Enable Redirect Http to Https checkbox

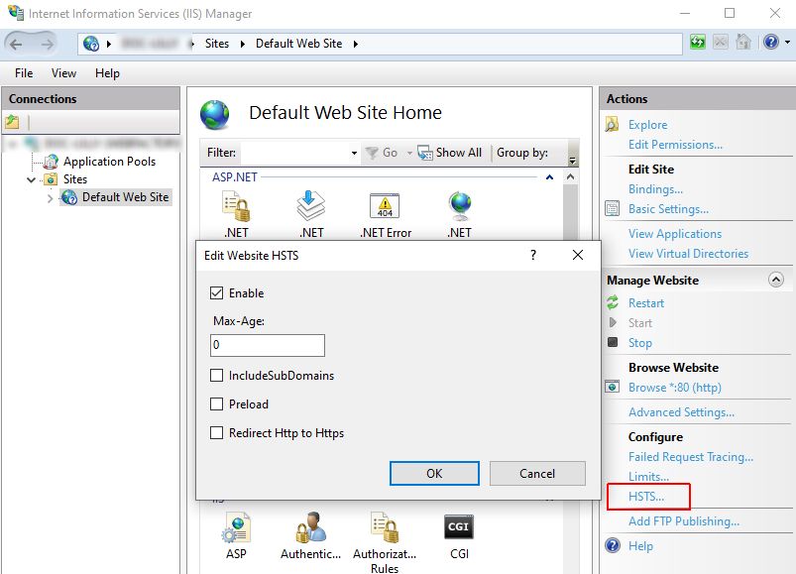click(217, 433)
